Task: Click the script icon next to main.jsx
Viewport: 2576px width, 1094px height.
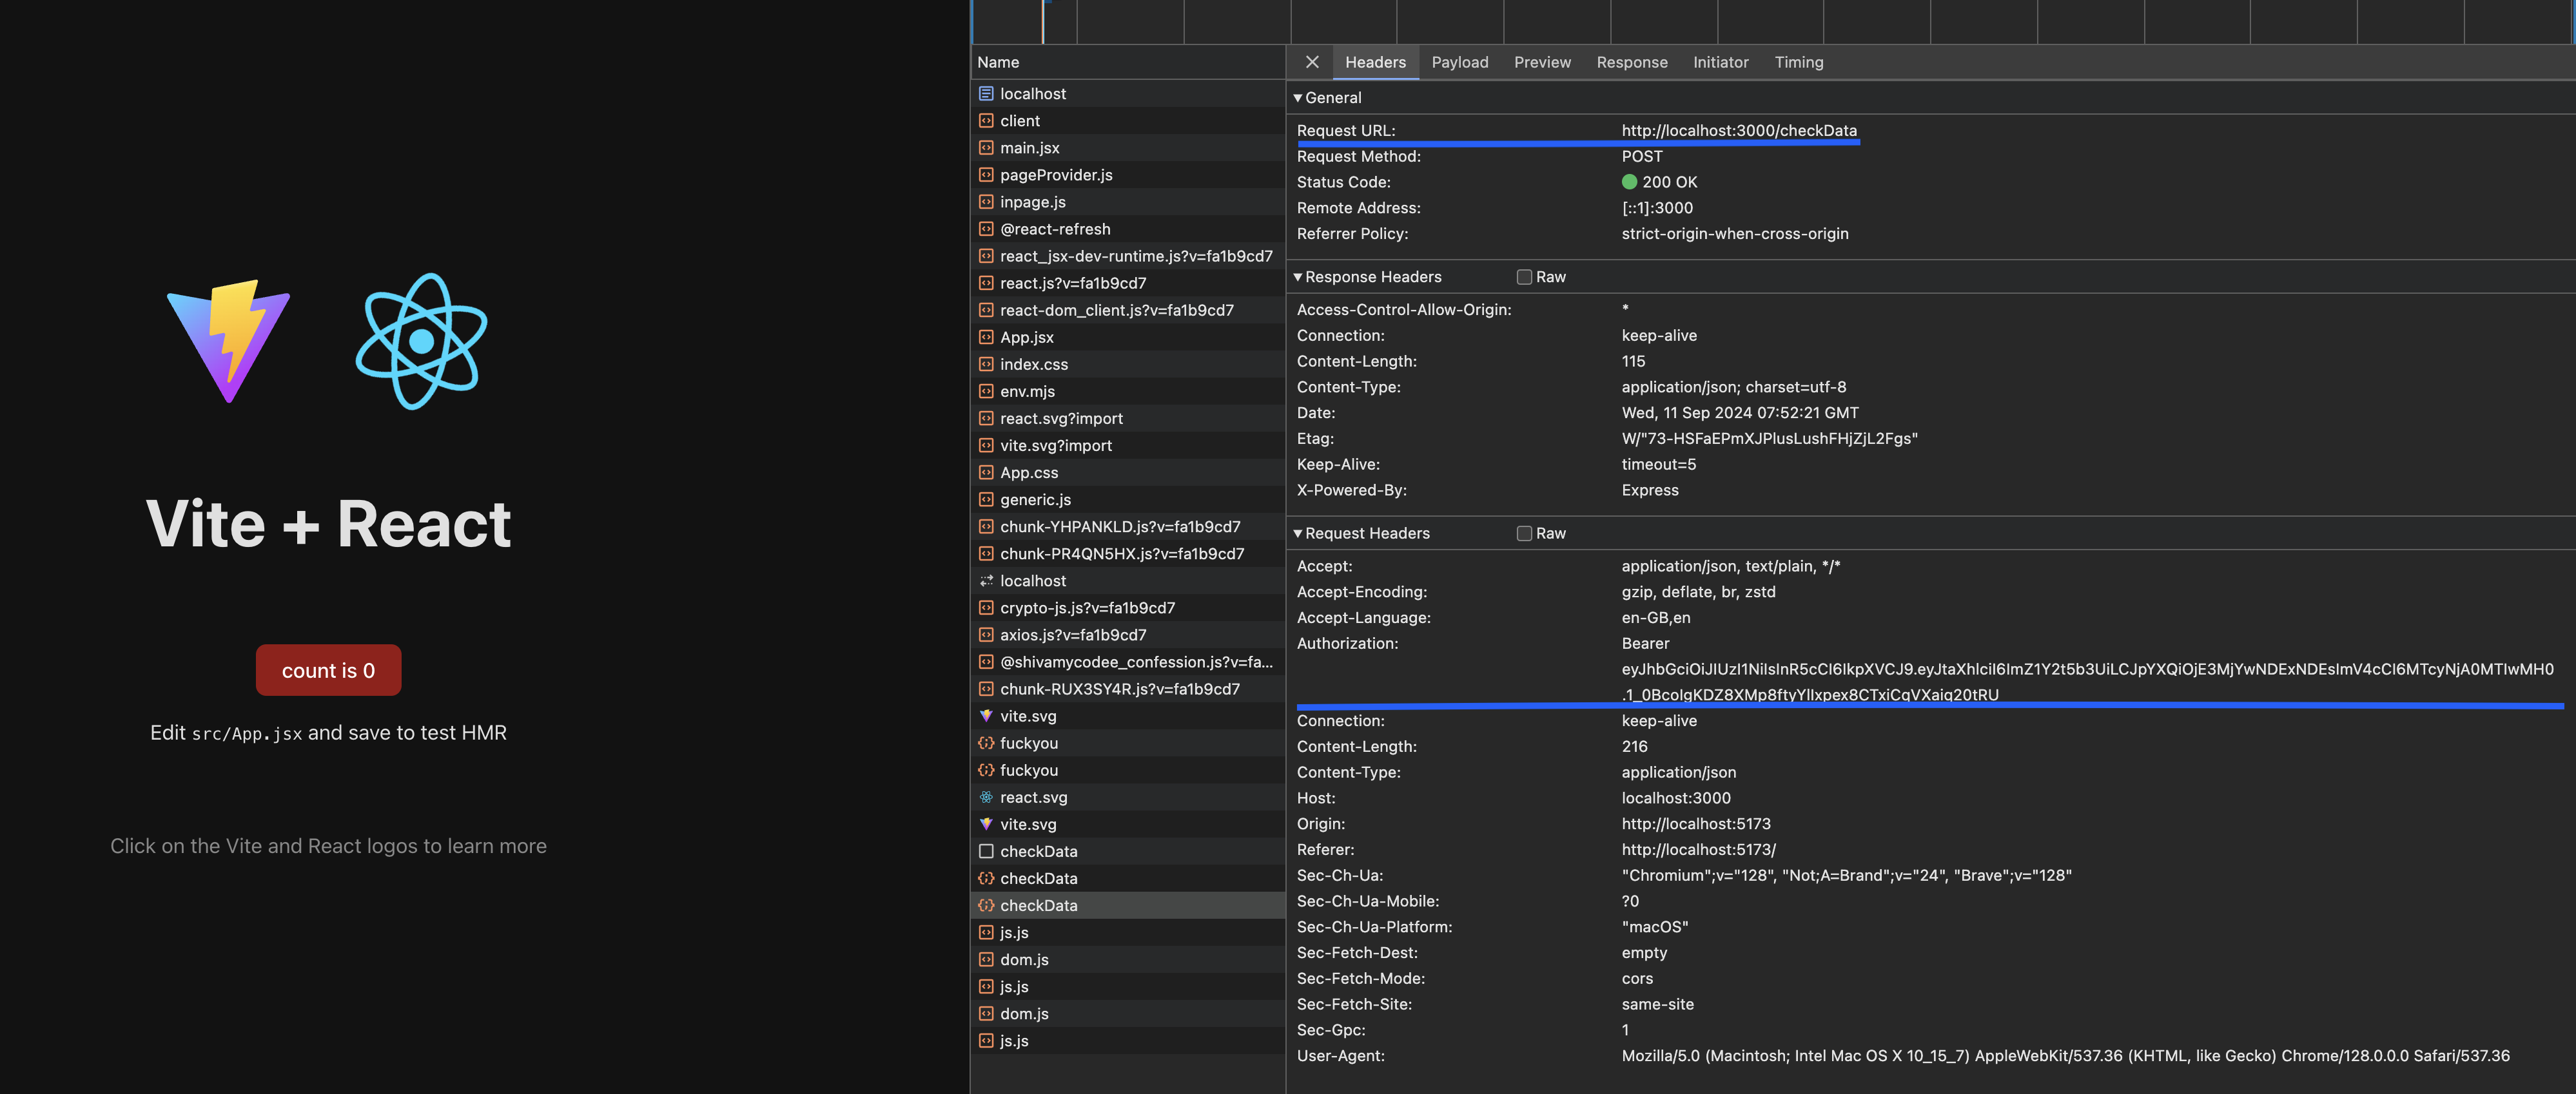Action: (986, 148)
